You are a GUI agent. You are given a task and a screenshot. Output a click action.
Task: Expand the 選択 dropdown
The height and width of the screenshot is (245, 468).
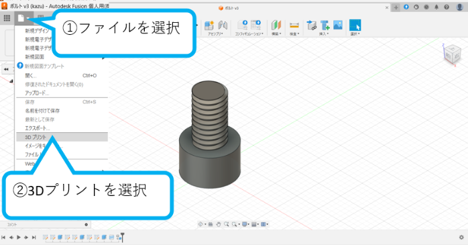coord(355,34)
